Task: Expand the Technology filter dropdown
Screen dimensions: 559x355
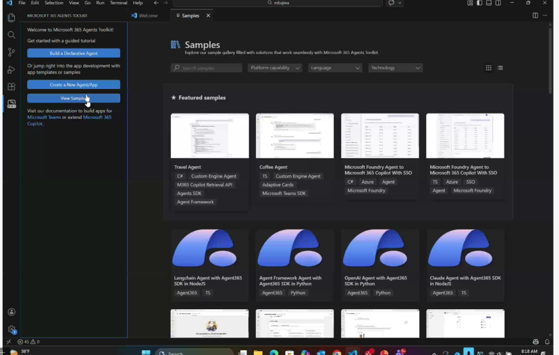Action: pos(396,68)
